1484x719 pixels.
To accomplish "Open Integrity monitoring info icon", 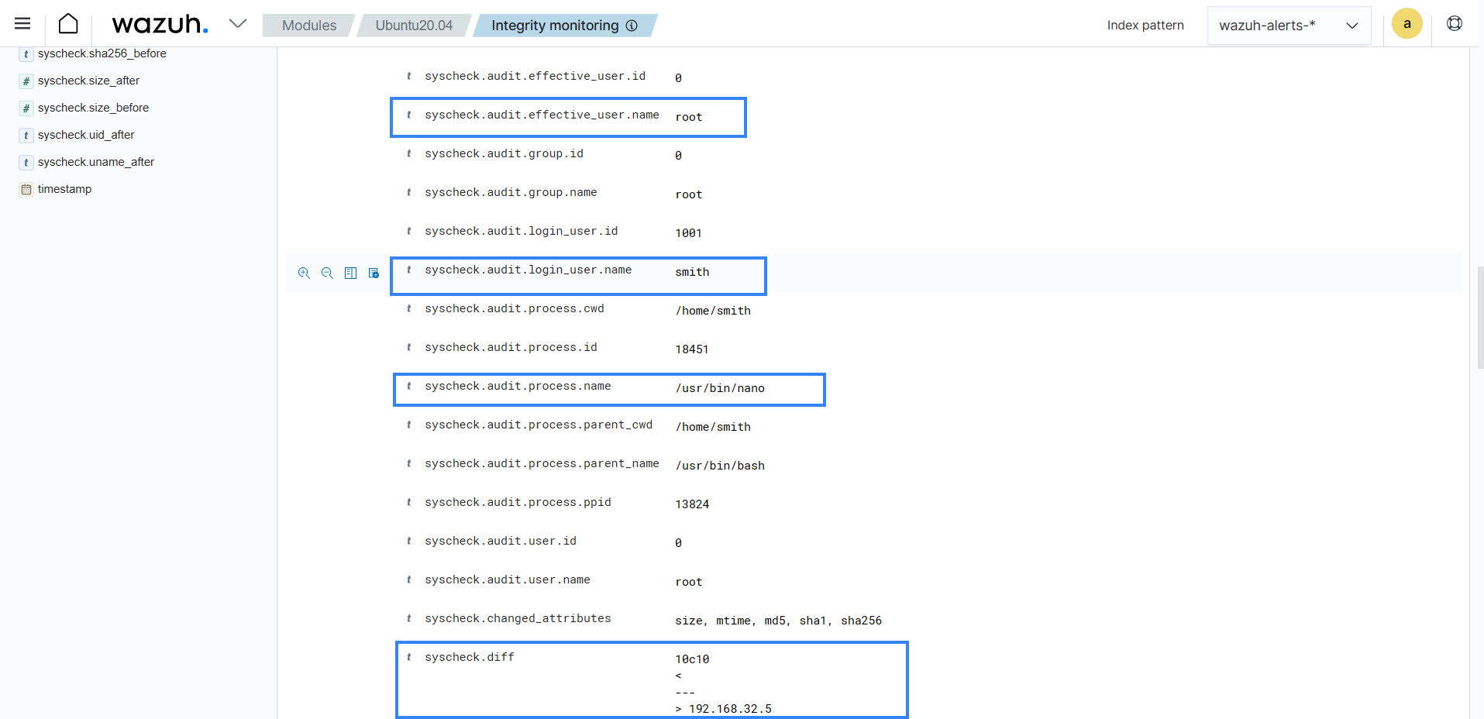I will (632, 26).
